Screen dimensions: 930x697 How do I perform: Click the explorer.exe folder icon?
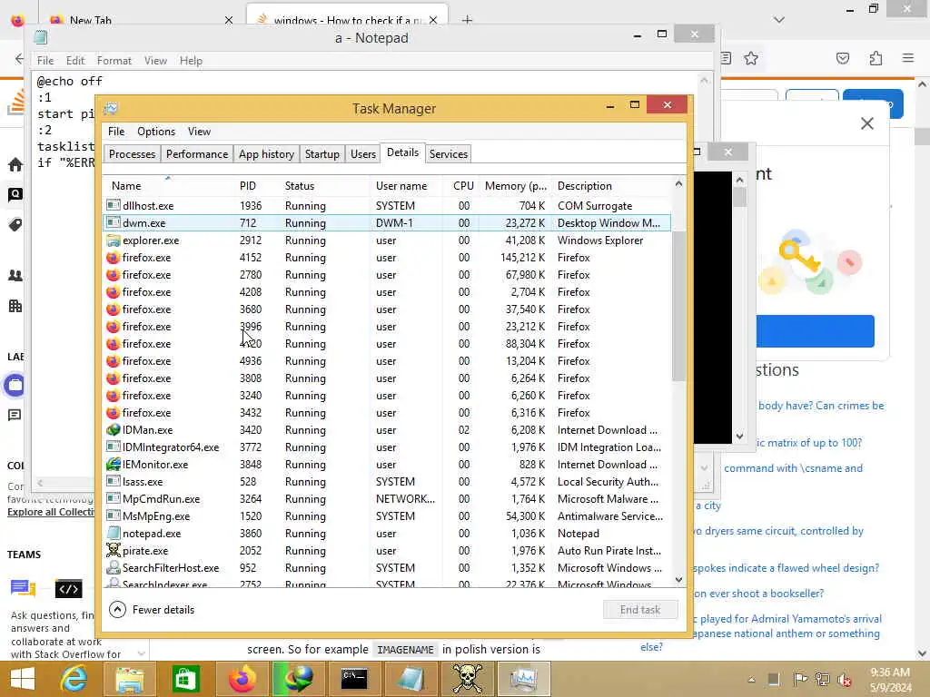pos(113,240)
